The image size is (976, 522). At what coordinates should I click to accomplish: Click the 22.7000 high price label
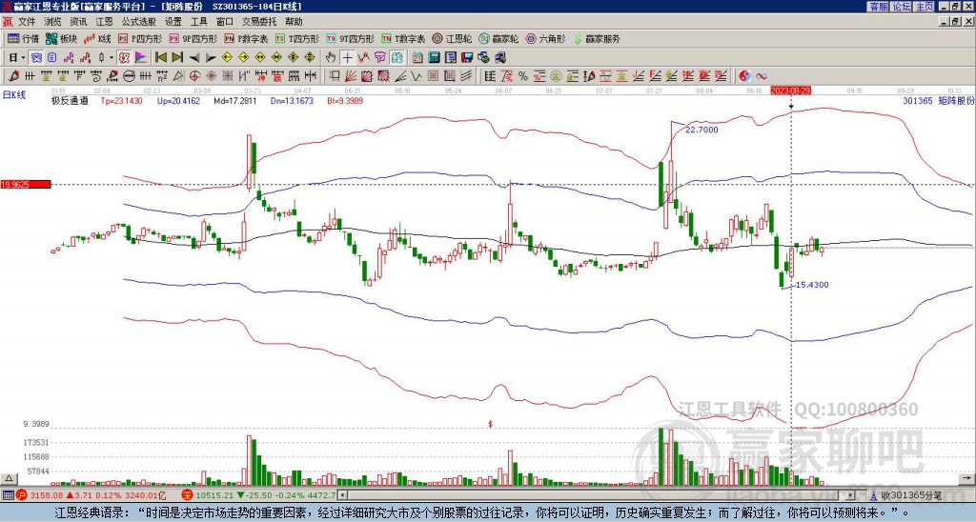pyautogui.click(x=701, y=130)
